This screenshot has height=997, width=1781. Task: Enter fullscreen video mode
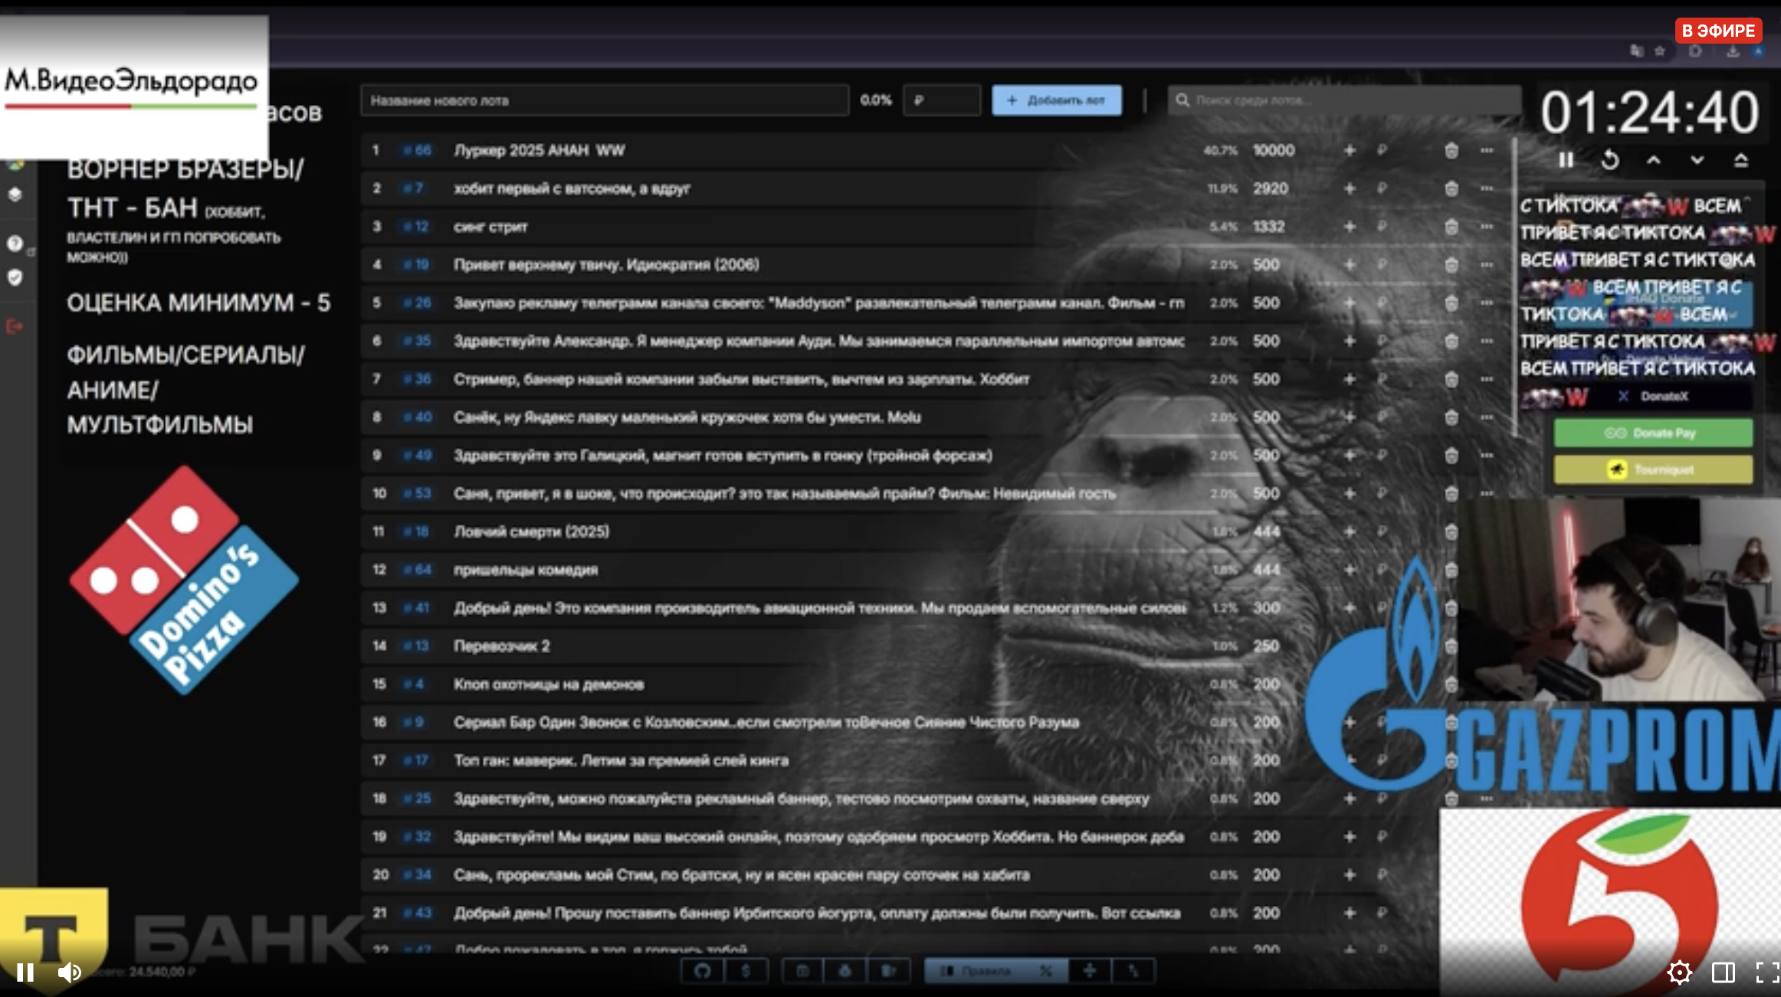point(1767,972)
